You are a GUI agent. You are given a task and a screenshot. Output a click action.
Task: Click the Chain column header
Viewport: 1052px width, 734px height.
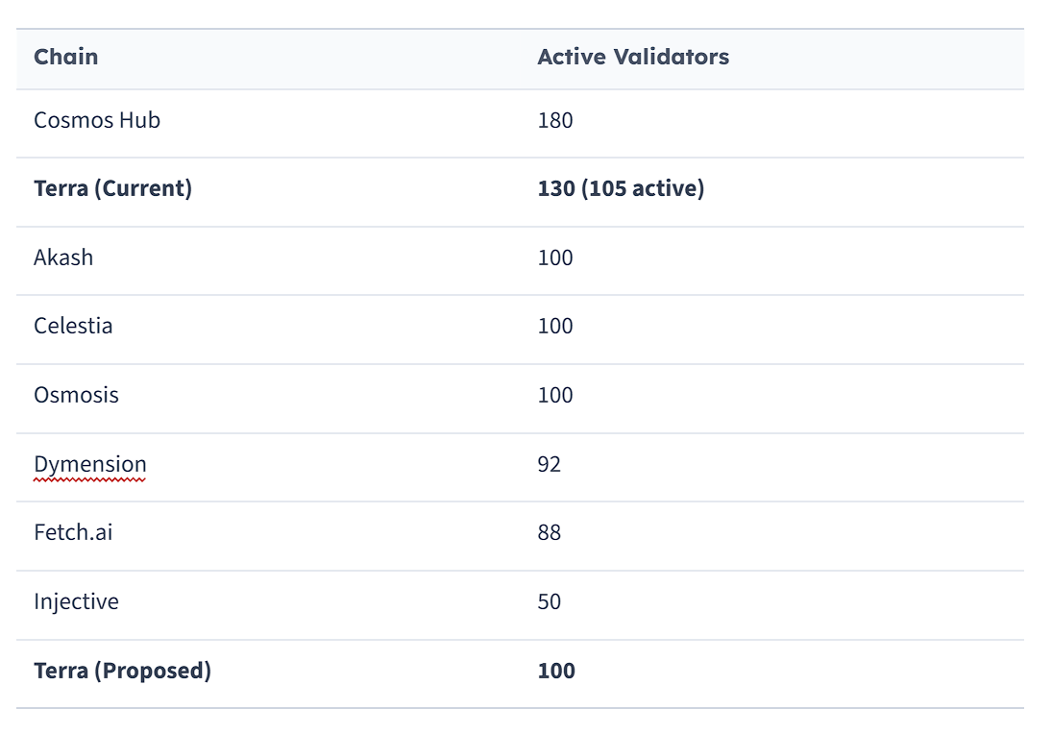(x=65, y=57)
